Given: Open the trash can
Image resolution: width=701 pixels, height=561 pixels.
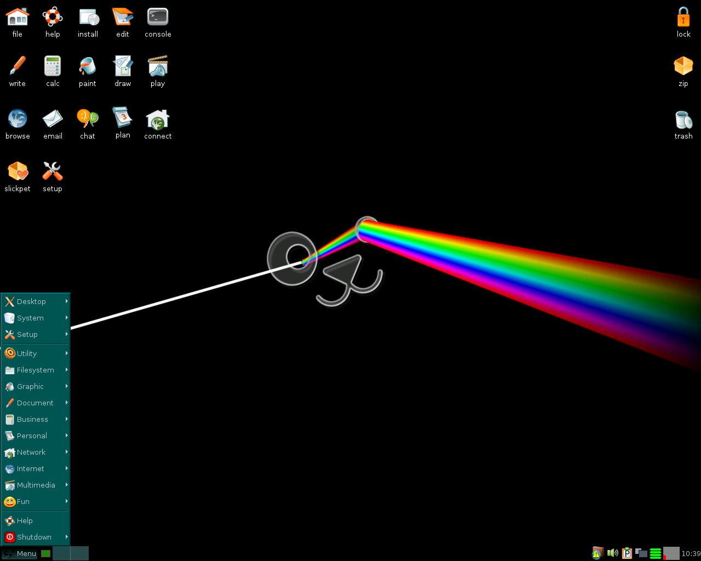Looking at the screenshot, I should click(x=683, y=118).
